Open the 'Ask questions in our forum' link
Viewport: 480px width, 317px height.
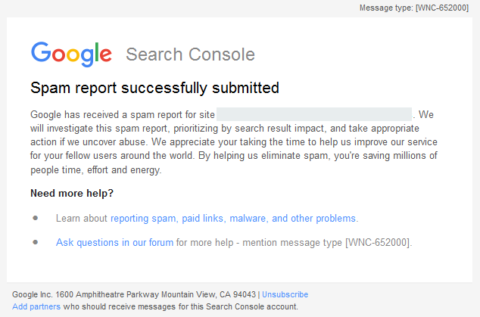click(115, 243)
